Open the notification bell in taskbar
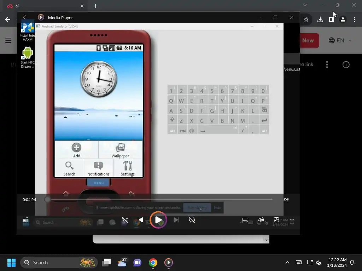The height and width of the screenshot is (271, 362). pyautogui.click(x=352, y=263)
